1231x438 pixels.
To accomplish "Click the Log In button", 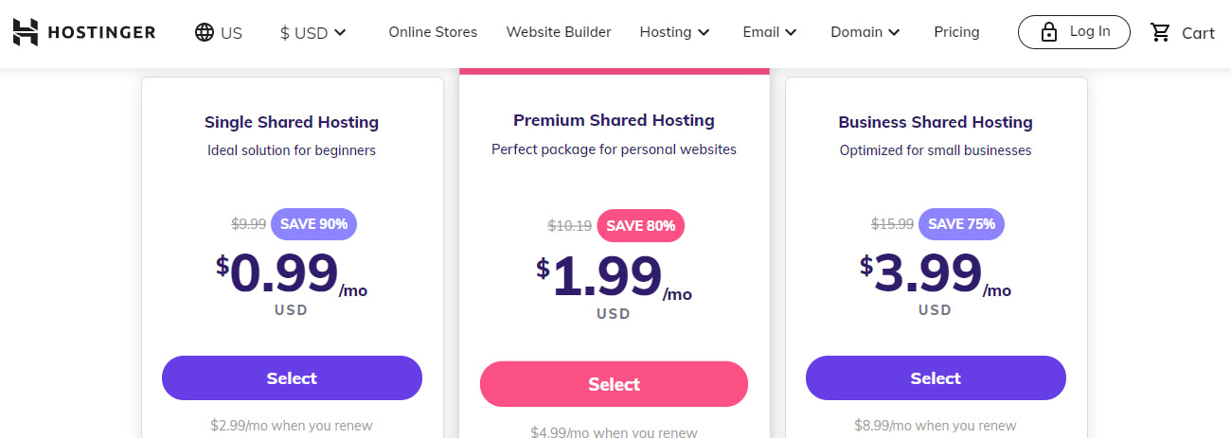I will coord(1074,32).
